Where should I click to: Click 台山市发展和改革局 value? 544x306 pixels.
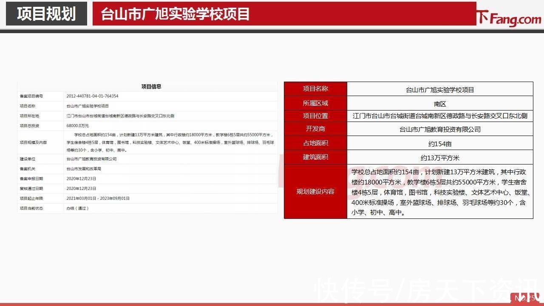pyautogui.click(x=84, y=169)
